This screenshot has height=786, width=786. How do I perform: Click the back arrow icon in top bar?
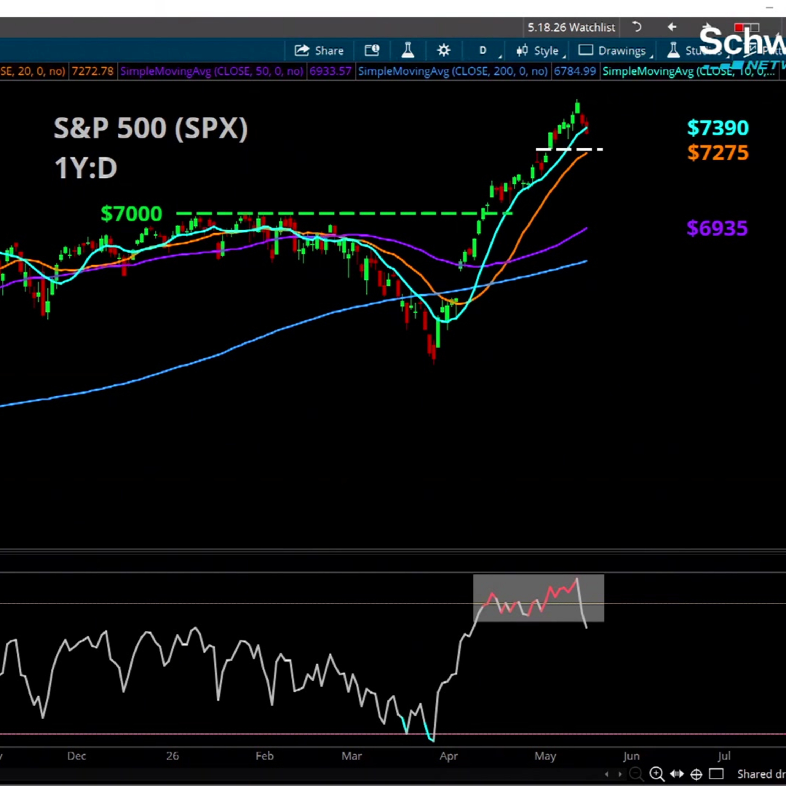click(672, 27)
